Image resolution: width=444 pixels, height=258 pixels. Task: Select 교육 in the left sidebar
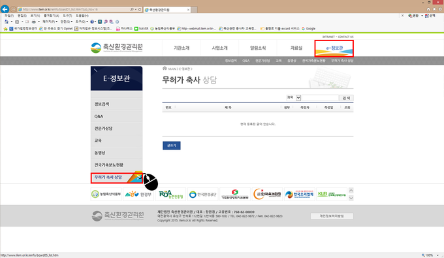point(116,140)
